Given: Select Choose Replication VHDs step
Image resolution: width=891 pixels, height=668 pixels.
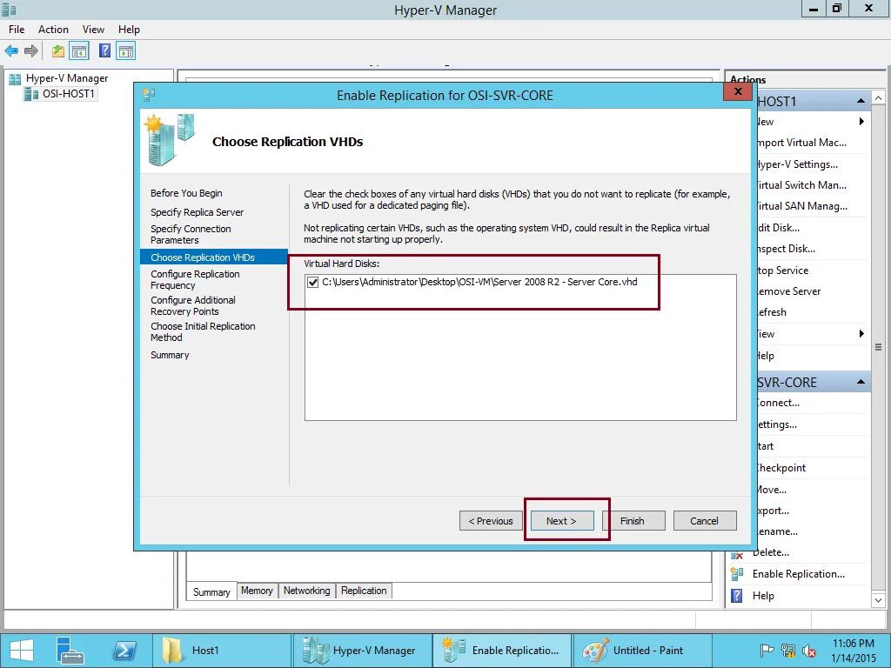Looking at the screenshot, I should click(x=214, y=257).
